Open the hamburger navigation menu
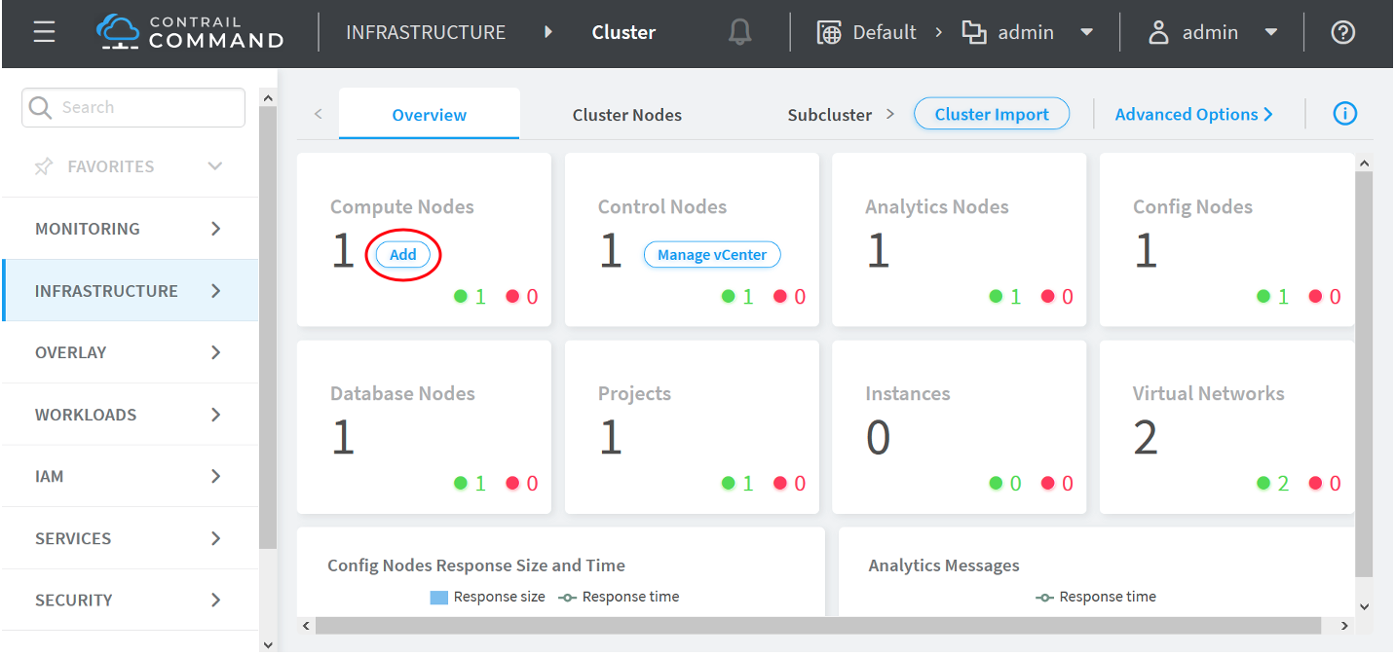The height and width of the screenshot is (656, 1395). coord(44,32)
